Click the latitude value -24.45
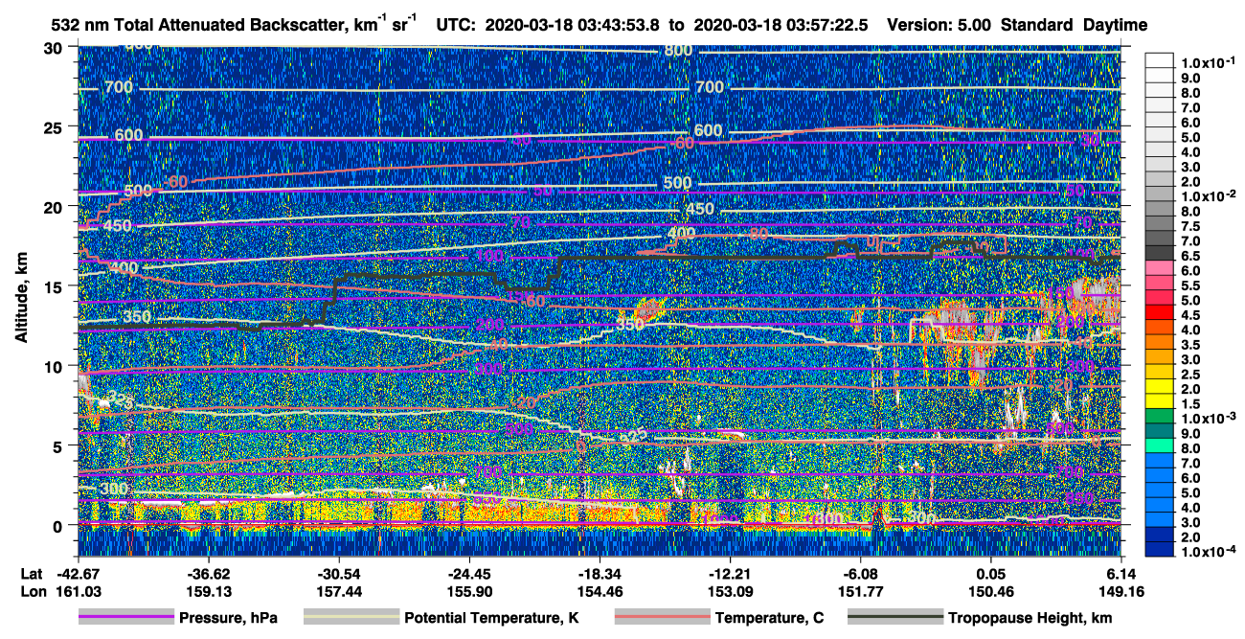1245x639 pixels. pyautogui.click(x=469, y=573)
